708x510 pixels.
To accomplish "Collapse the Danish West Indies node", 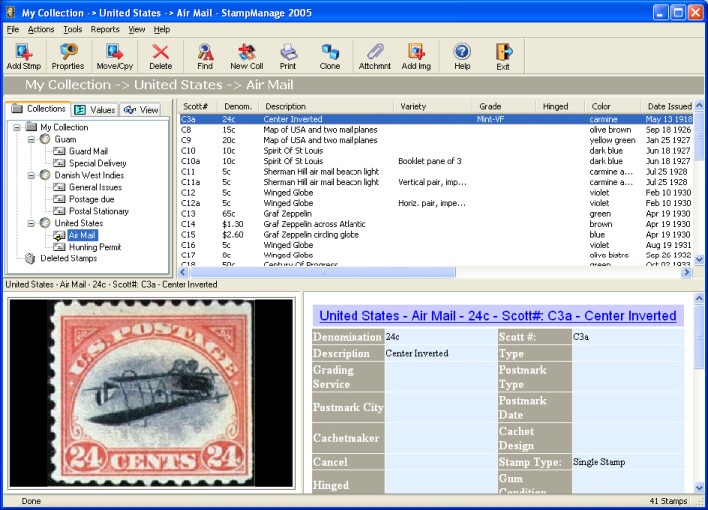I will (31, 175).
